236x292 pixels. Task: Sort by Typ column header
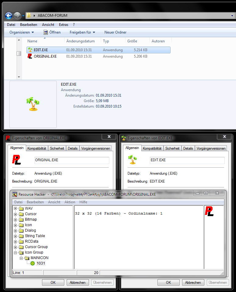pyautogui.click(x=106, y=41)
